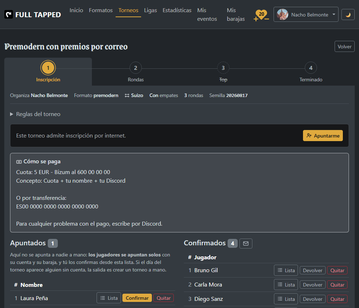Click Nacho Belmonte's avatar picture
This screenshot has width=359, height=308.
tap(283, 15)
